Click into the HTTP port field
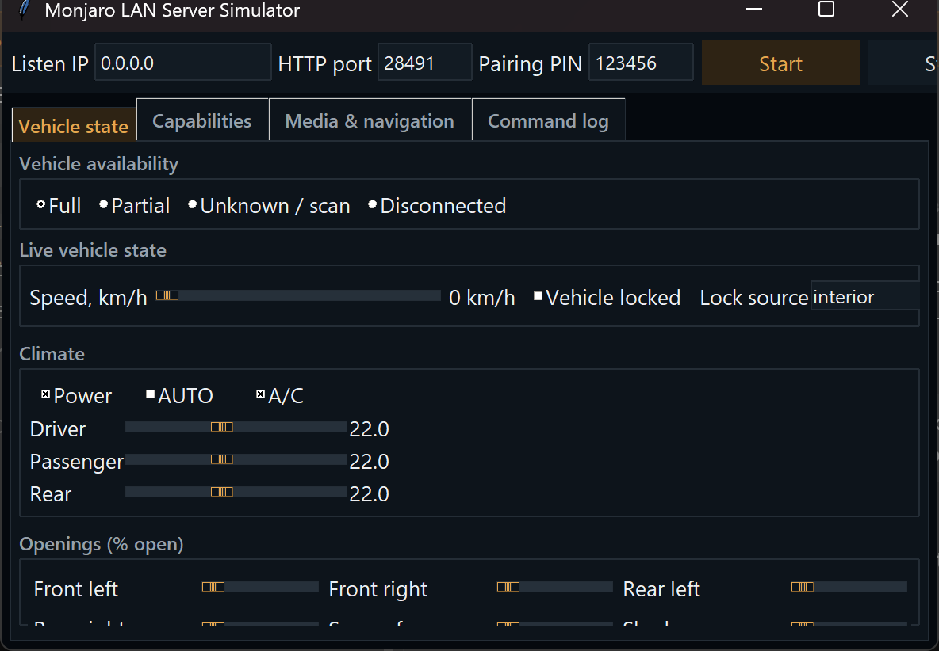Viewport: 939px width, 651px height. coord(424,63)
